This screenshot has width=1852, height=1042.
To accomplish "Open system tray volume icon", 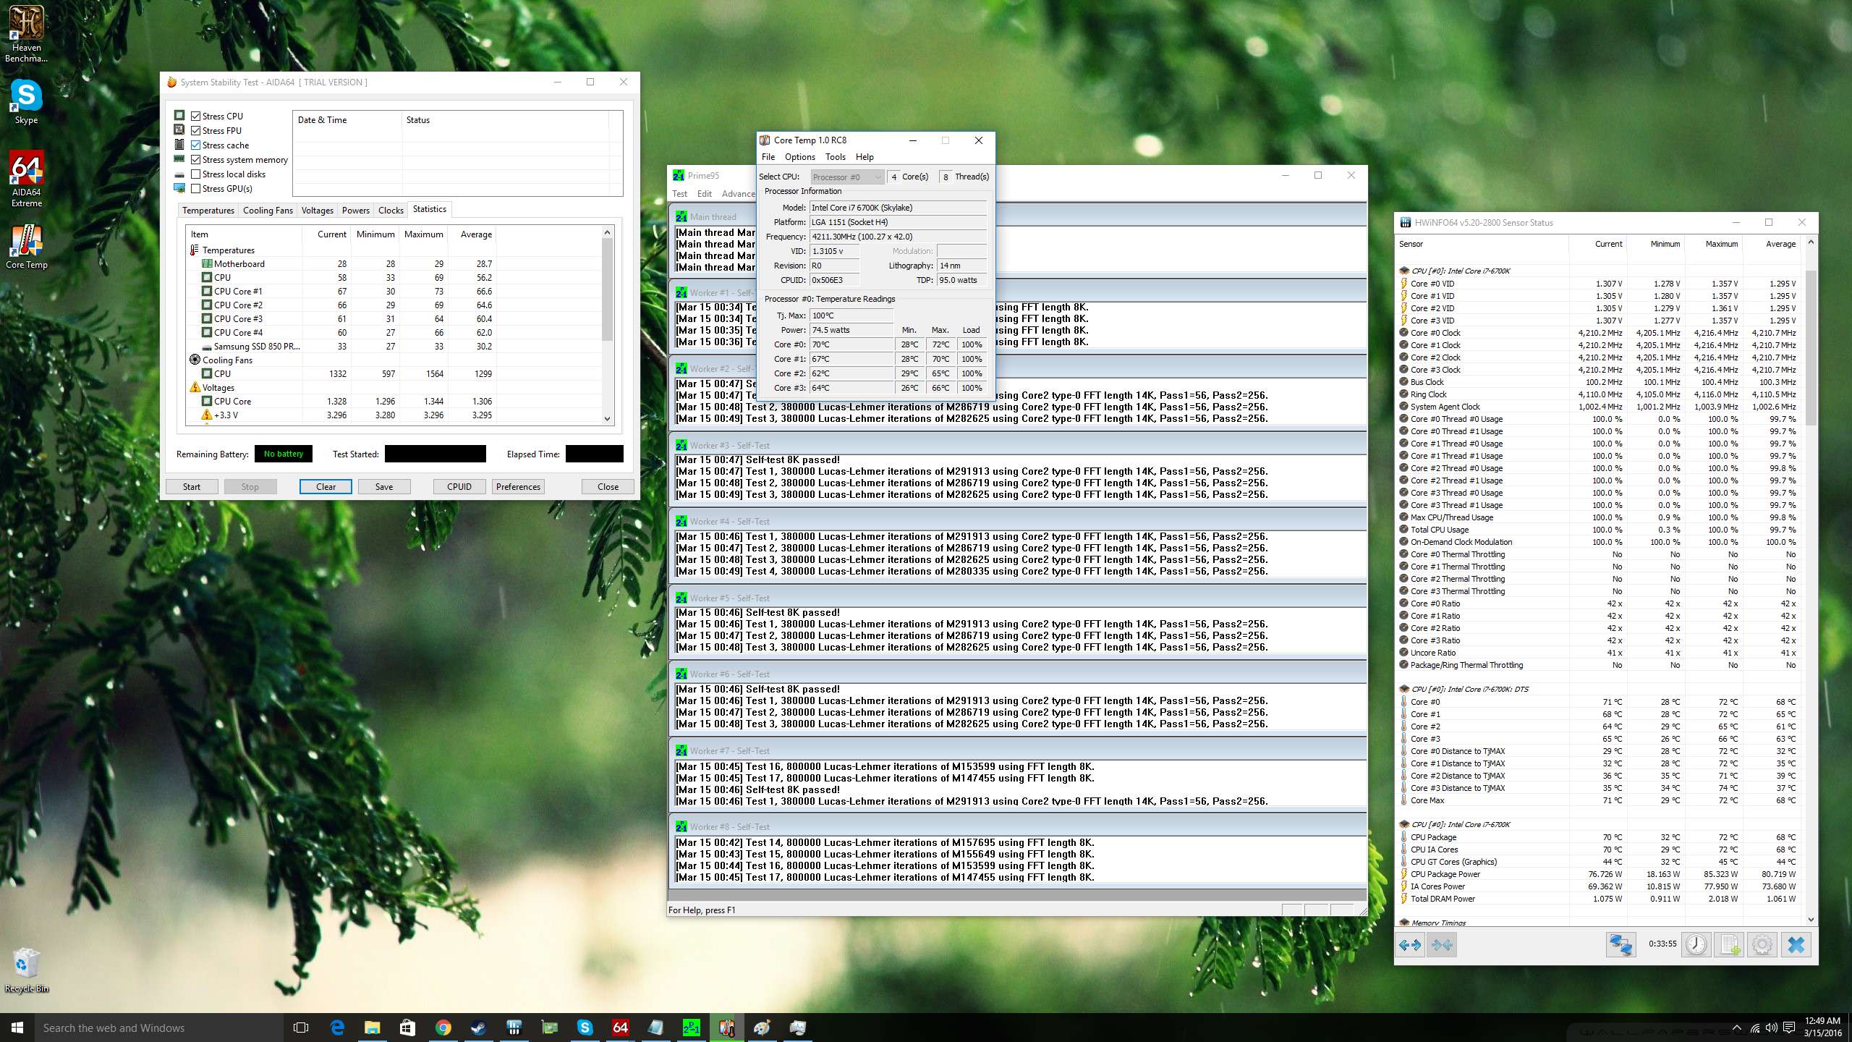I will [1771, 1028].
